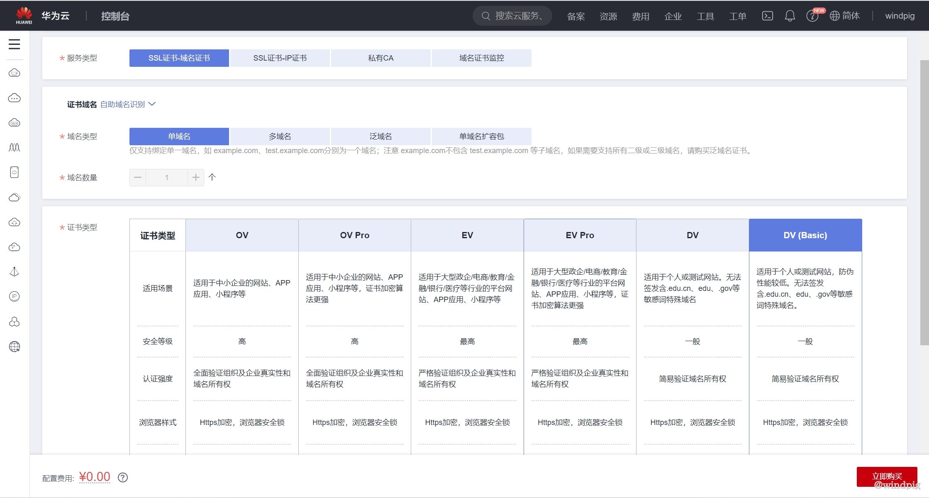
Task: Open the hamburger navigation menu
Action: point(14,44)
